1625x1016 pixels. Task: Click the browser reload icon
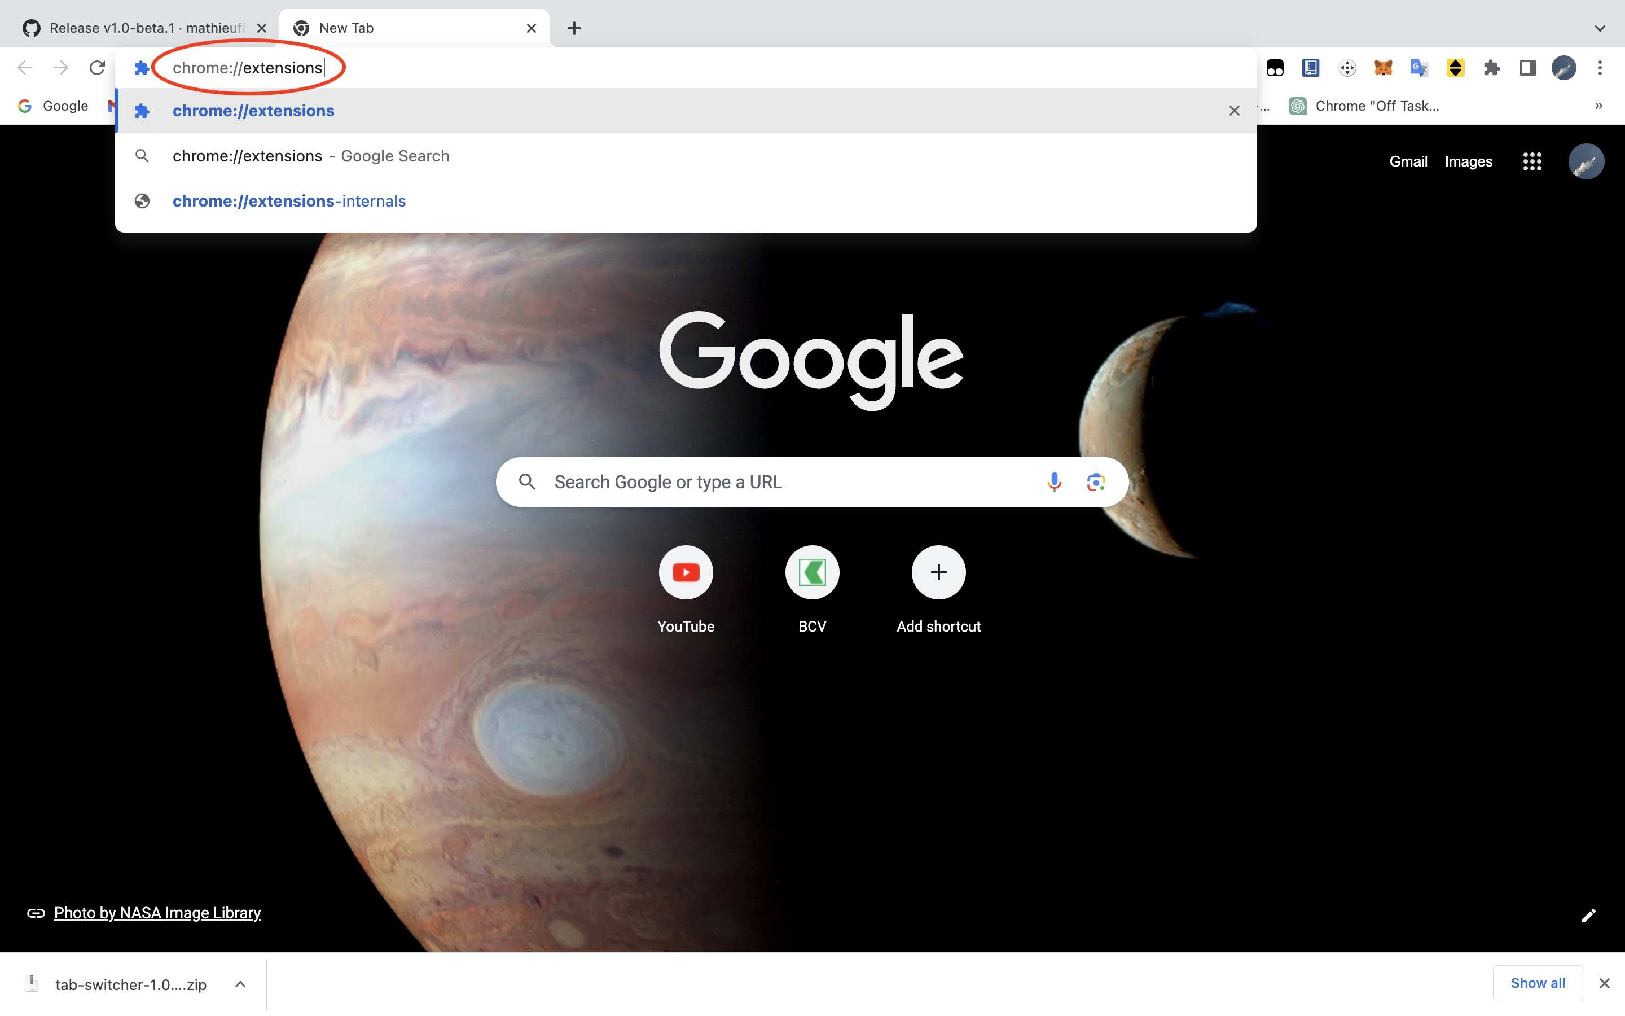coord(96,67)
